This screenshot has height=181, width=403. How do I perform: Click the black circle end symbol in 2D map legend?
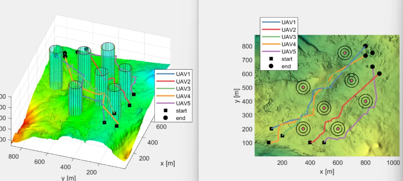pos(271,66)
